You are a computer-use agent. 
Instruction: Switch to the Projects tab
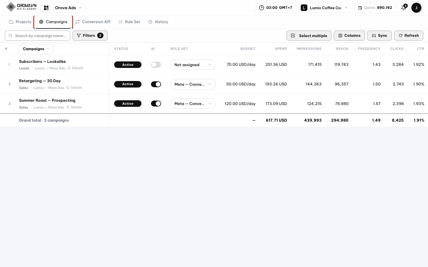pos(20,22)
